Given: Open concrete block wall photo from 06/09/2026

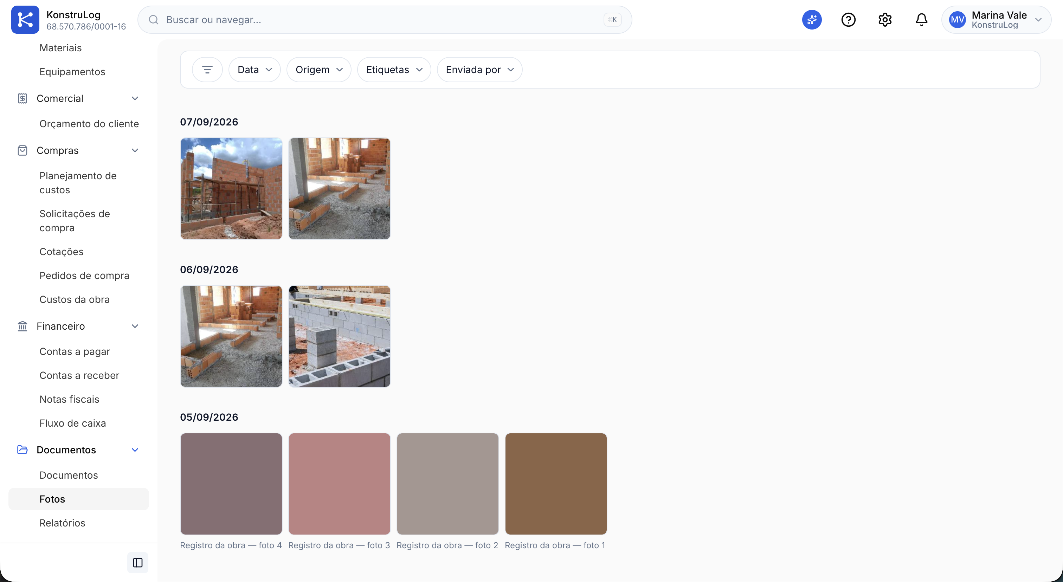Looking at the screenshot, I should (339, 336).
